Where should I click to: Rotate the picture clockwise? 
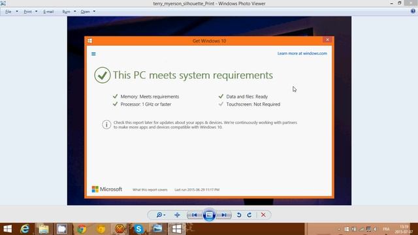click(x=249, y=215)
